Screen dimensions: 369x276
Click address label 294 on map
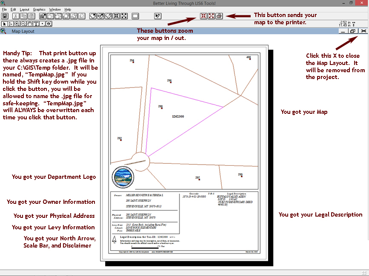[x=132, y=61]
